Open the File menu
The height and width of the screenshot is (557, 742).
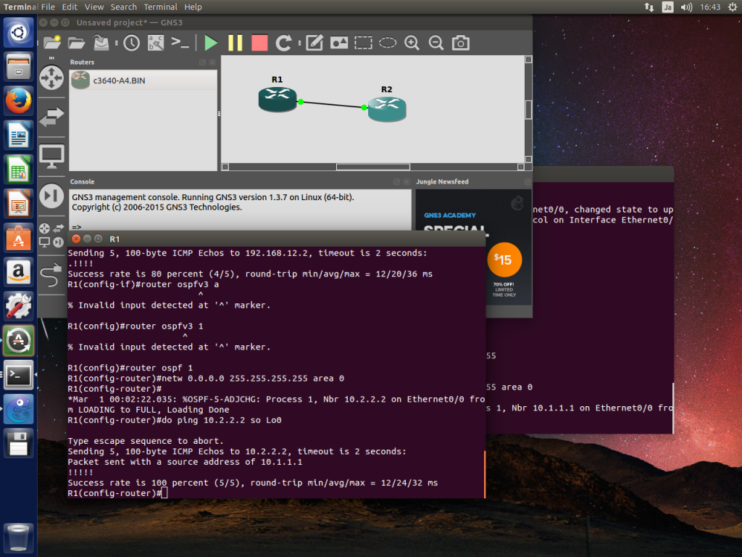48,7
